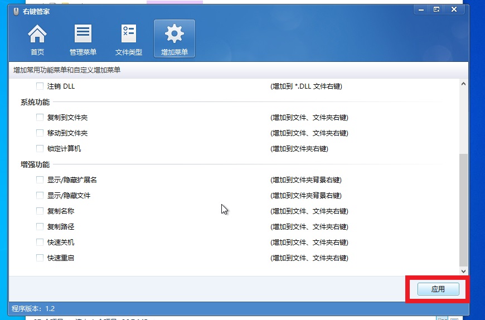Screen dimensions: 485x320
Task: Click the list scrollbar down arrow
Action: coord(463,271)
